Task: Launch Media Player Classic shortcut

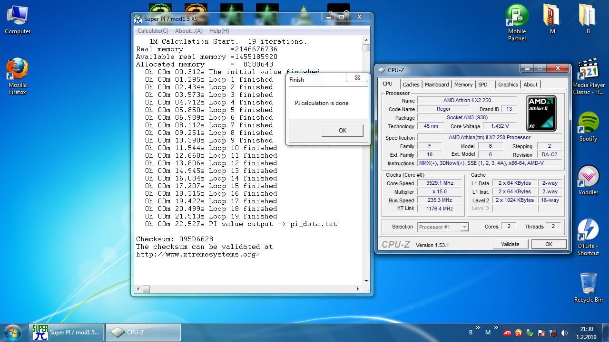Action: (588, 76)
